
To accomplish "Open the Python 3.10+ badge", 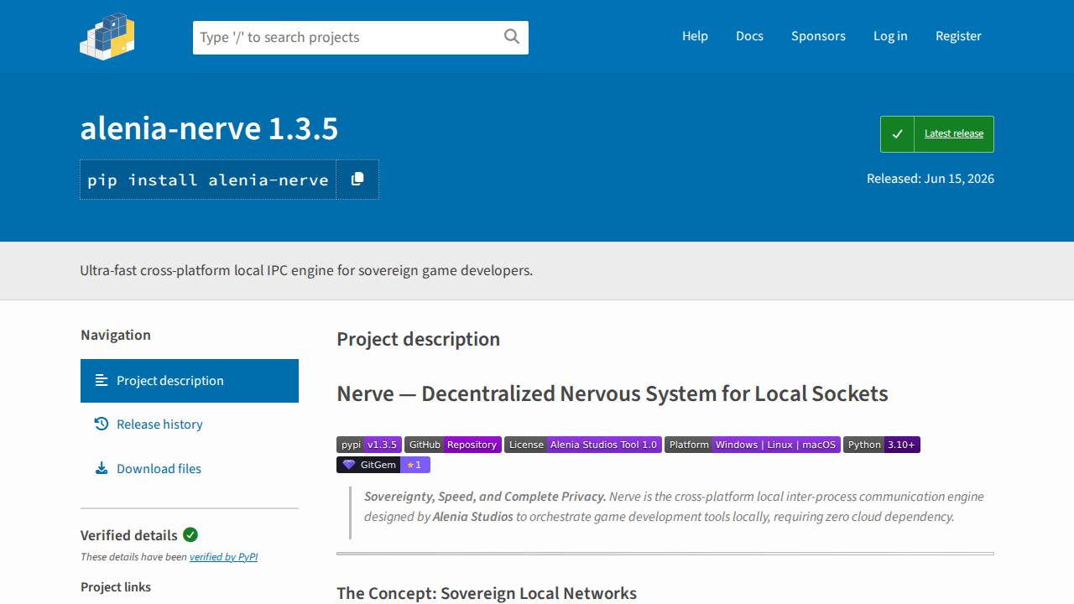I will 882,445.
